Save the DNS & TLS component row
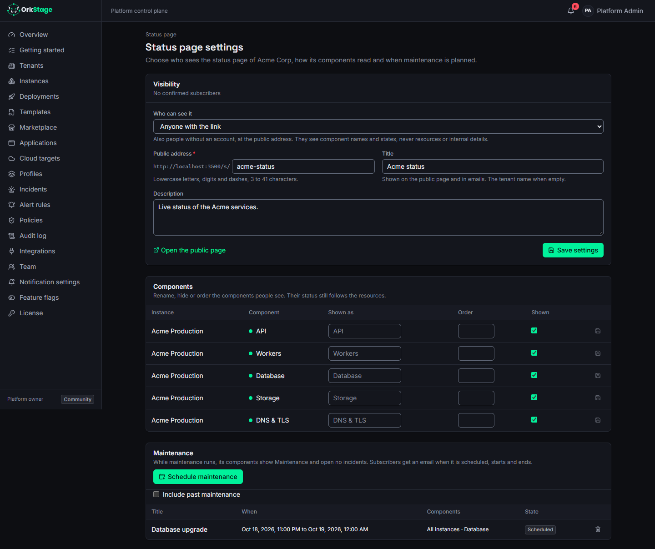The image size is (655, 549). pos(598,420)
